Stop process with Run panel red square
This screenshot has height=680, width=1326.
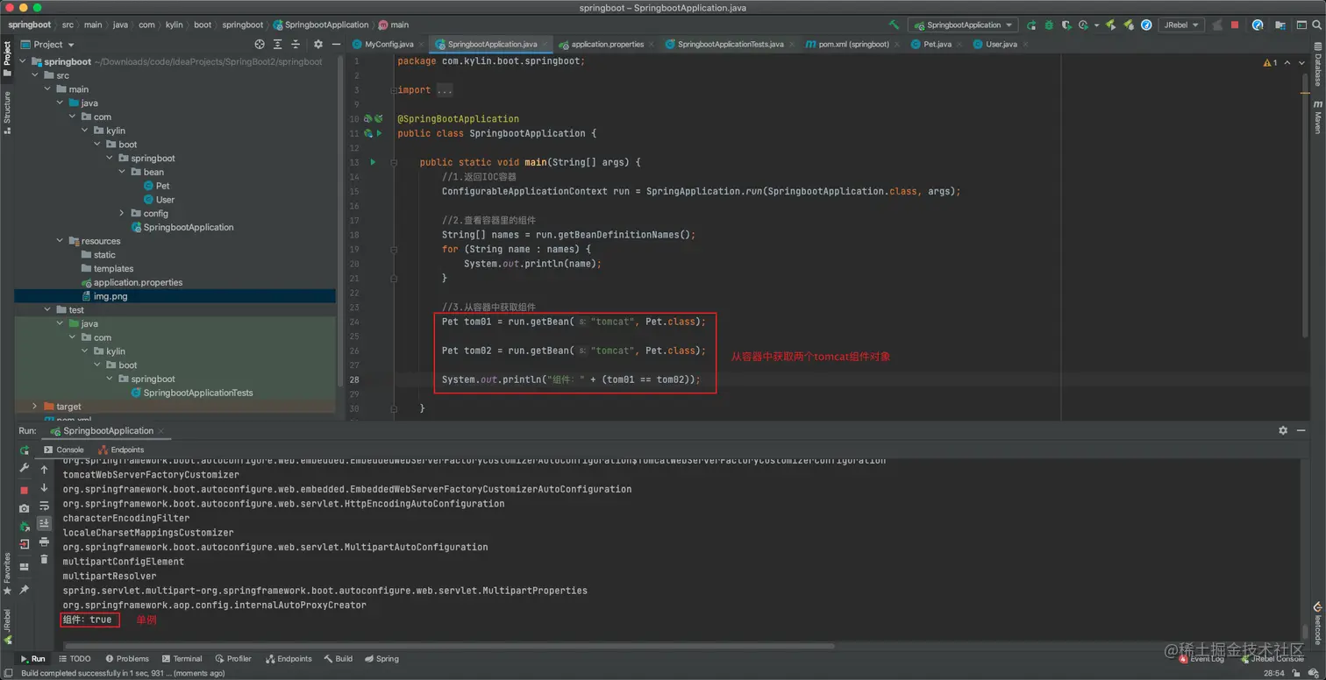click(25, 491)
